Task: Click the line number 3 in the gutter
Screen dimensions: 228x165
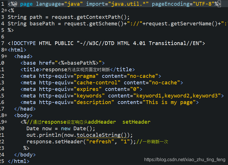Action: [x=3, y=17]
